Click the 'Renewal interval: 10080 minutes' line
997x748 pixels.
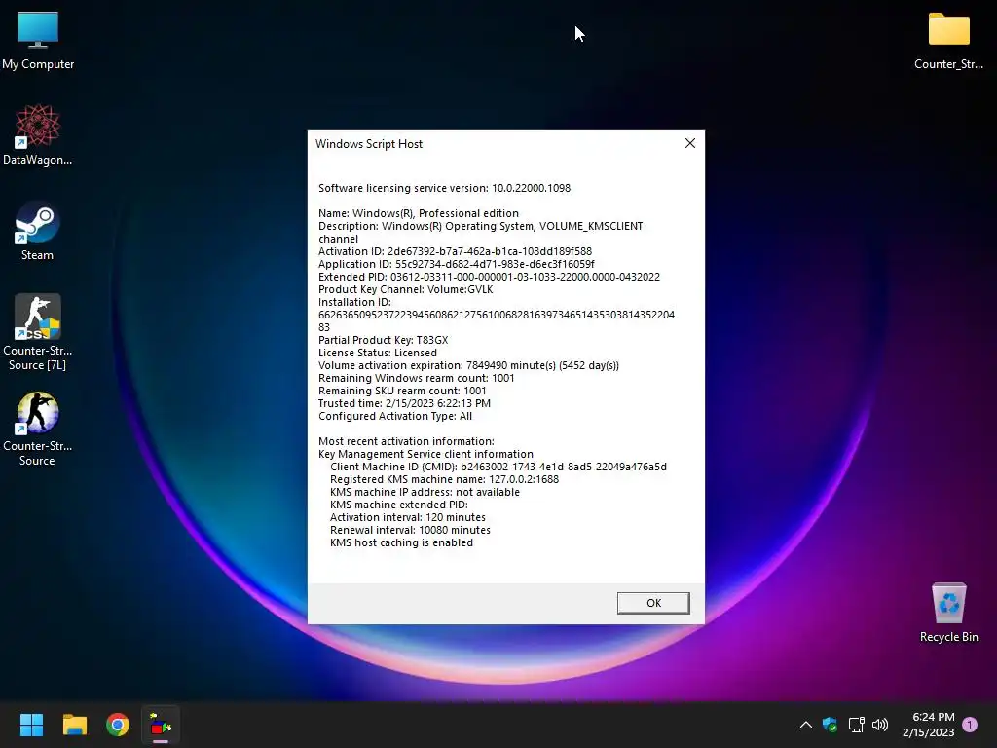point(410,531)
